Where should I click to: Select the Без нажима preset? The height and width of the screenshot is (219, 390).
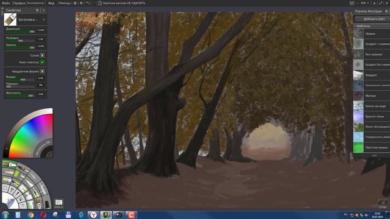(x=372, y=54)
